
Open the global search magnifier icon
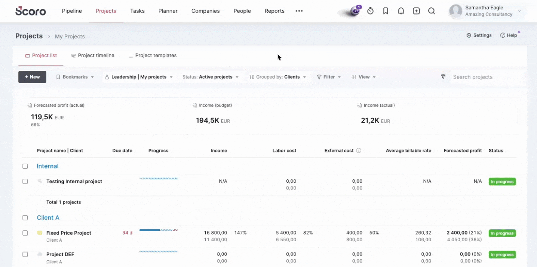[432, 11]
